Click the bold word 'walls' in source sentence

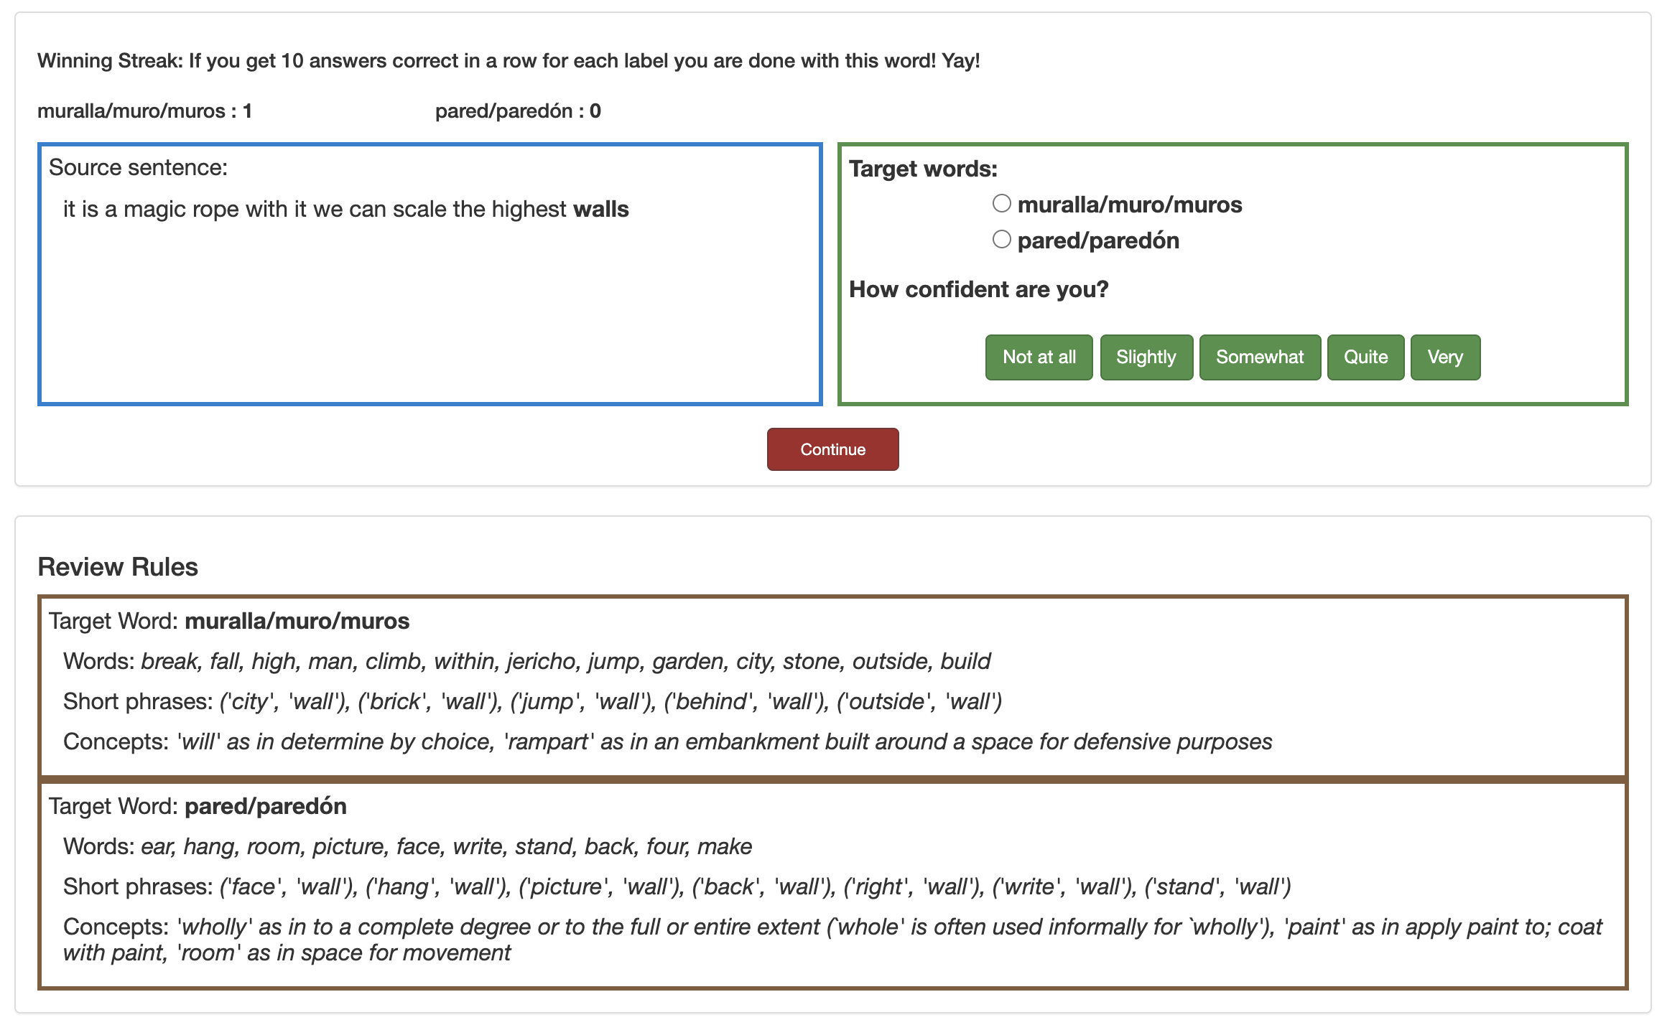point(600,210)
